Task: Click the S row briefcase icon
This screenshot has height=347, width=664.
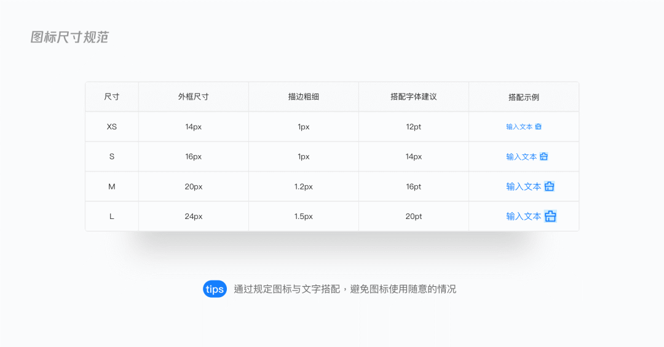Action: pyautogui.click(x=544, y=157)
